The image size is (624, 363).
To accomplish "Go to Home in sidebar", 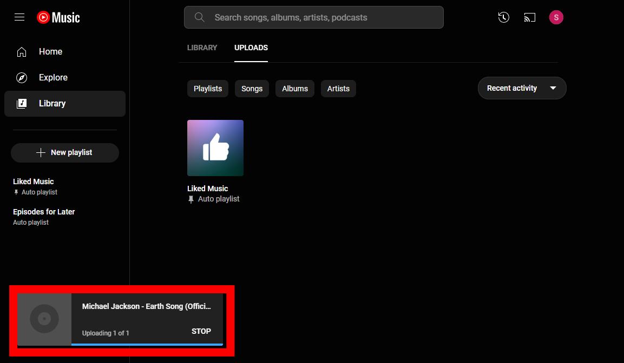I will pyautogui.click(x=65, y=52).
